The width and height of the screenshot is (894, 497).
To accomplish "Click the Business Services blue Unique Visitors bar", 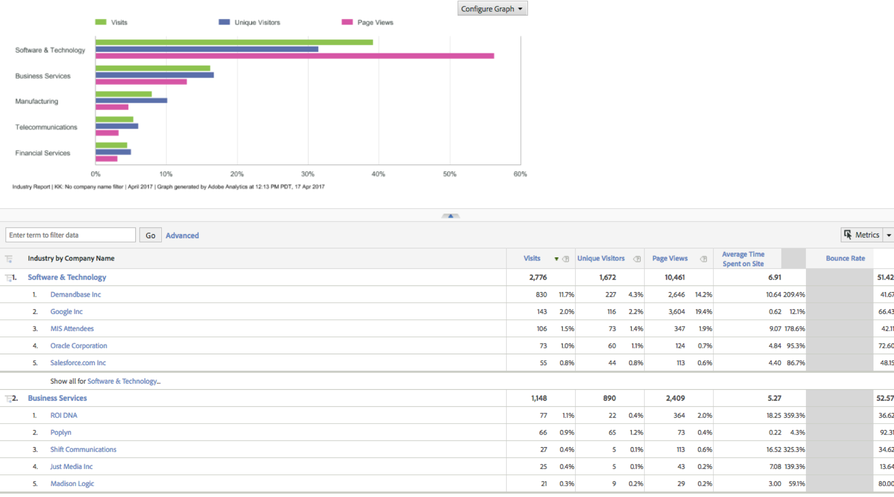I will pyautogui.click(x=155, y=75).
